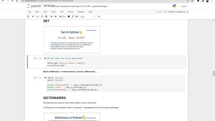Open the Insert menu
Screen dimensions: 215x121
54,12
